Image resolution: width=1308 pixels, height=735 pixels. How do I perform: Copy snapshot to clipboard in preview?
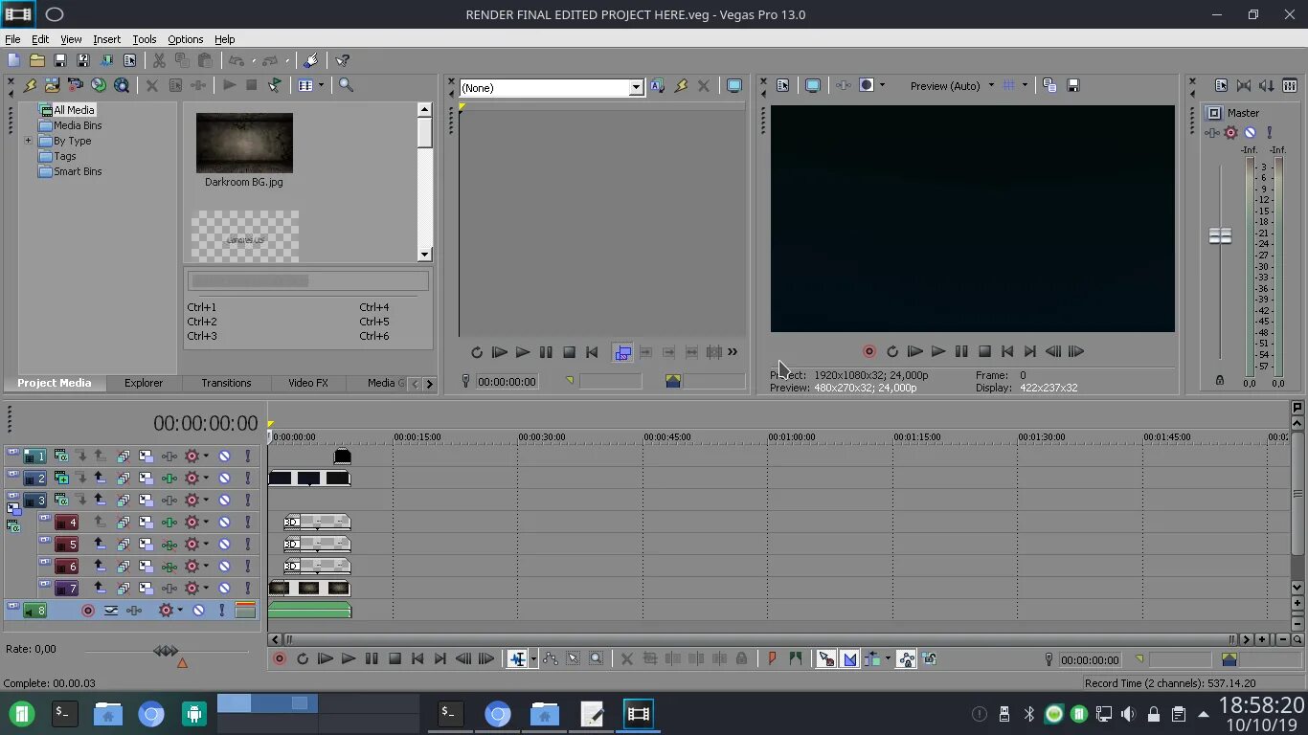pos(1049,85)
